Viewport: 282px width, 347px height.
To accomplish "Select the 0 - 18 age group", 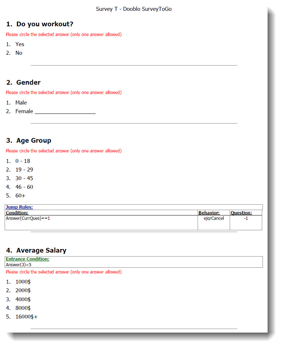I will pos(23,161).
